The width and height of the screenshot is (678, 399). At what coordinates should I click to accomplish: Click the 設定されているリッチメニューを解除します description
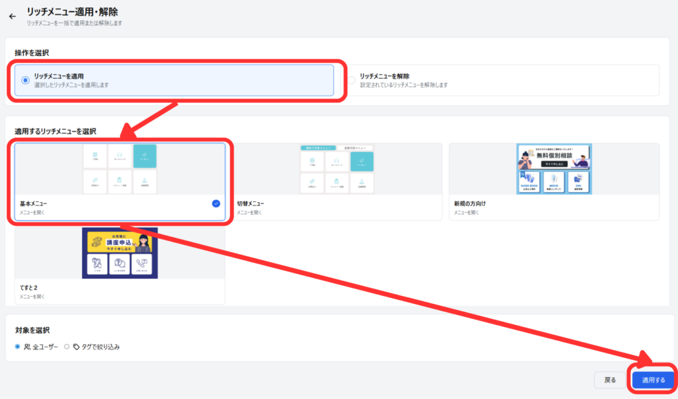(404, 85)
